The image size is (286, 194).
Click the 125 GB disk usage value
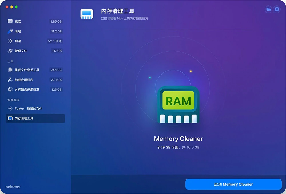(57, 89)
